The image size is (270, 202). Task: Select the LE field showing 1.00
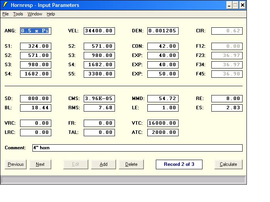(163, 108)
